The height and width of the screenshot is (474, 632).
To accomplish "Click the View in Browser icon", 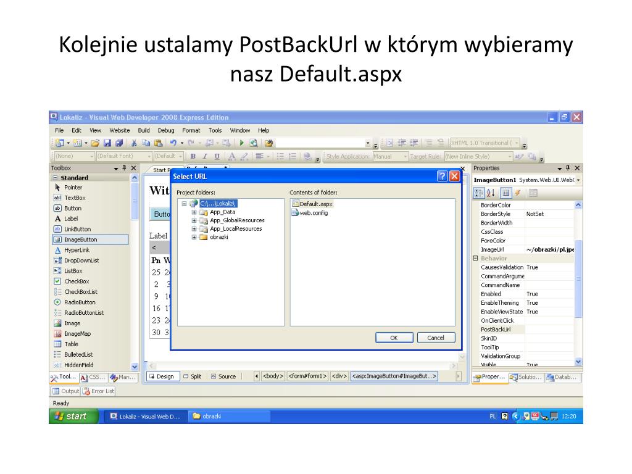I will tap(254, 143).
